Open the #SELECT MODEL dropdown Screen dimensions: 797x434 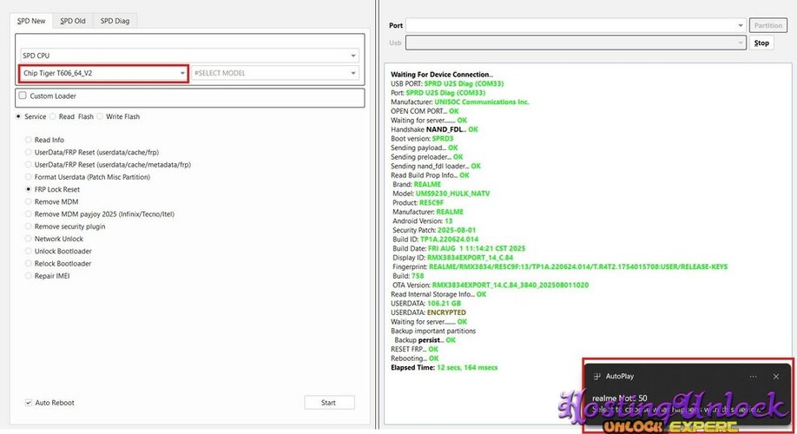pos(275,73)
